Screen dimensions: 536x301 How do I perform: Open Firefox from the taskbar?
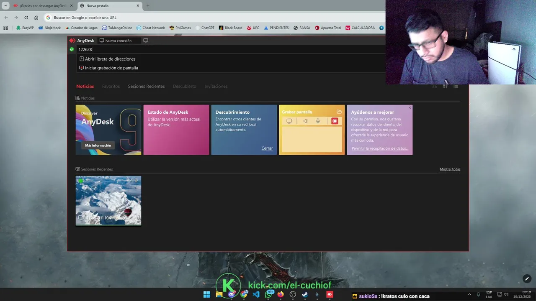281,294
